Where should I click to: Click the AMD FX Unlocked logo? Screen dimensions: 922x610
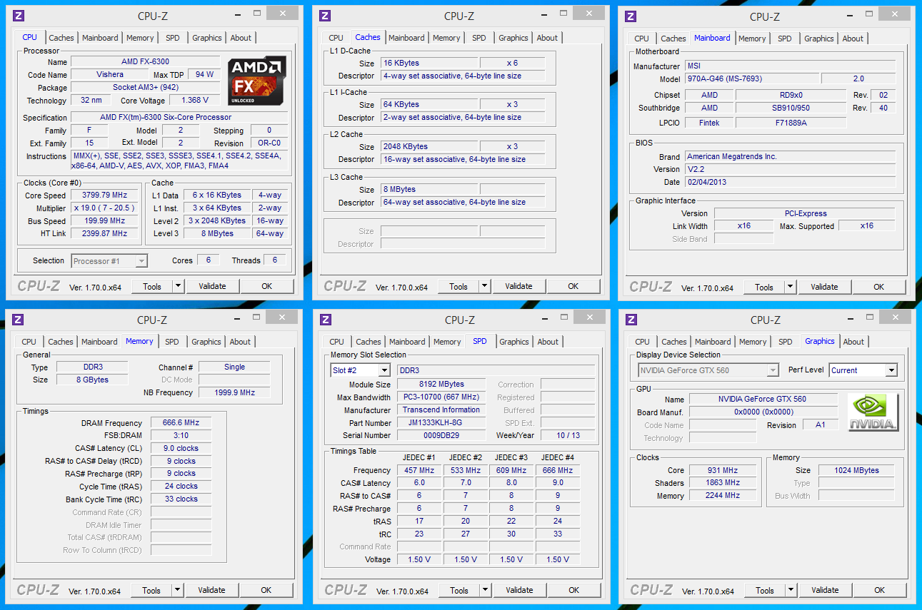point(257,81)
